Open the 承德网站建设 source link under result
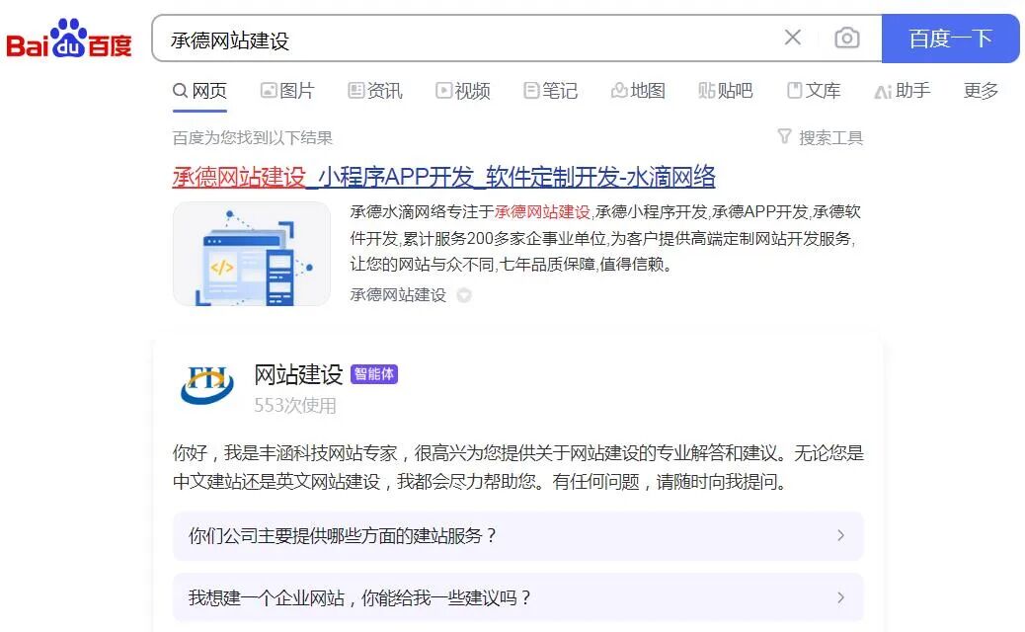The width and height of the screenshot is (1025, 632). coord(398,294)
